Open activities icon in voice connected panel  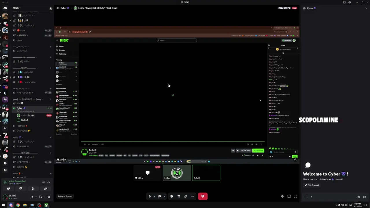point(33,189)
